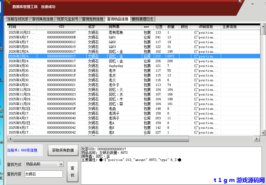This screenshot has height=185, width=266.
Task: Open the 游戏角色信息 tab
Action: (43, 19)
